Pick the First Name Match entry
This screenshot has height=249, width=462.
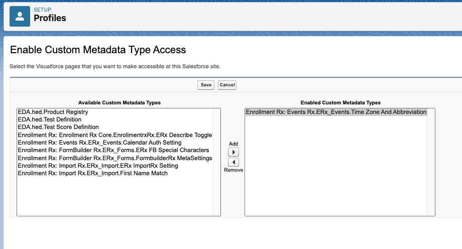(x=92, y=173)
